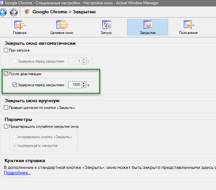The image size is (216, 190).
Task: Click the Google Chrome icon in header
Action: (27, 12)
